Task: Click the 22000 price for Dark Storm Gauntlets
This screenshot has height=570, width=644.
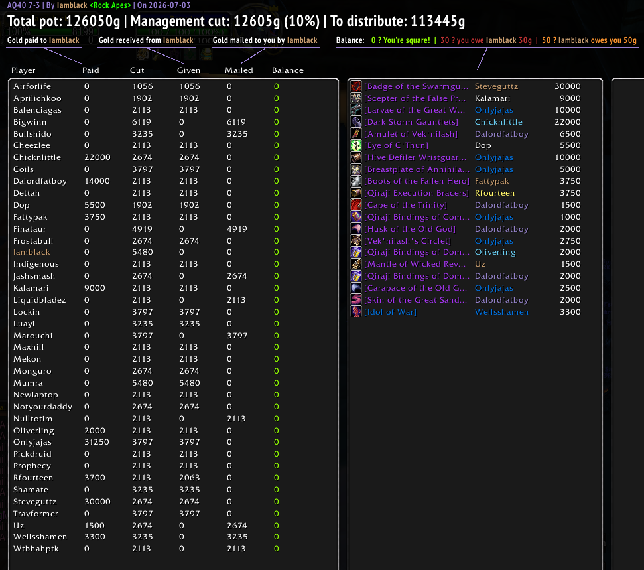Action: tap(568, 122)
